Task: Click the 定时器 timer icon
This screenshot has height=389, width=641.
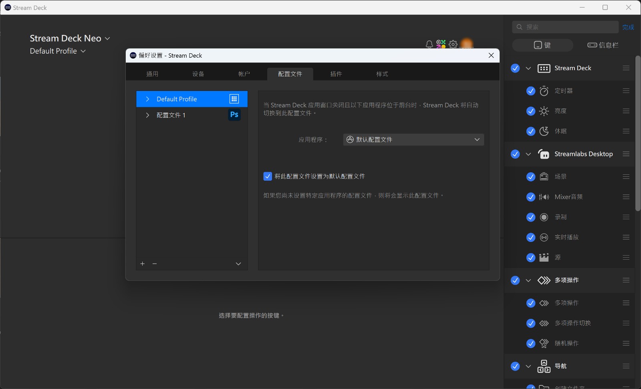Action: click(544, 91)
